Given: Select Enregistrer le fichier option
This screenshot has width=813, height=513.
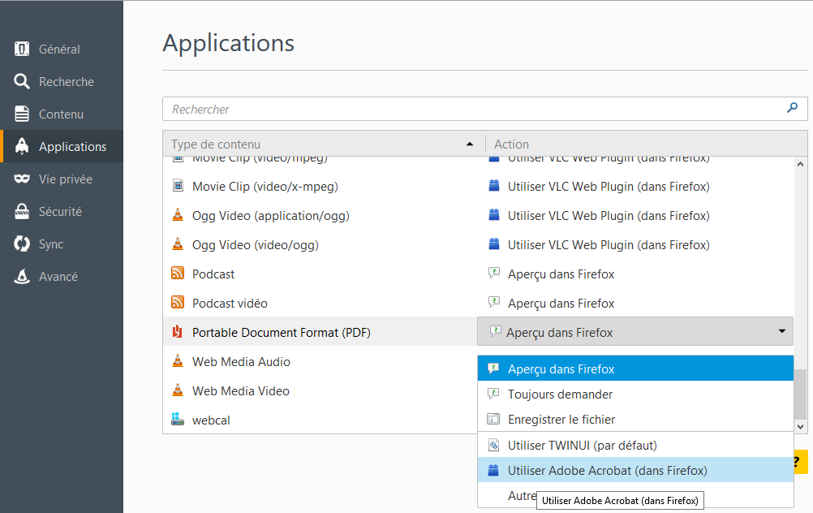Looking at the screenshot, I should click(x=561, y=420).
